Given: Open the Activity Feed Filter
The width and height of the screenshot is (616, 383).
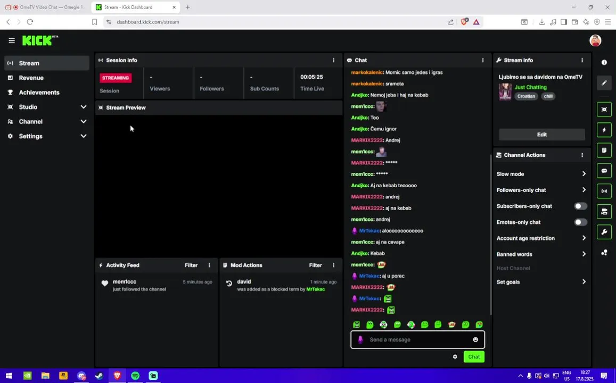Looking at the screenshot, I should pyautogui.click(x=191, y=265).
